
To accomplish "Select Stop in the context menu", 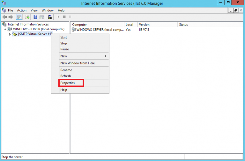I will pos(64,43).
